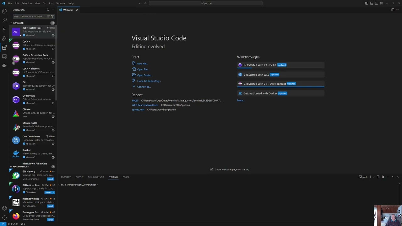402x226 pixels.
Task: Click Clone Git Repository link
Action: 149,81
